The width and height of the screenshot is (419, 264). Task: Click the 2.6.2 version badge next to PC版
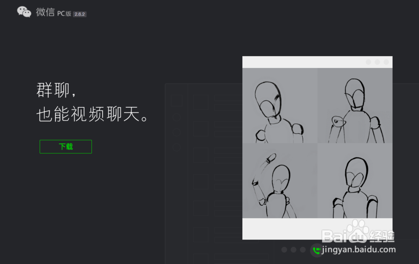click(80, 14)
